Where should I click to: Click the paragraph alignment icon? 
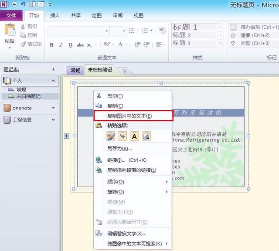point(159,44)
